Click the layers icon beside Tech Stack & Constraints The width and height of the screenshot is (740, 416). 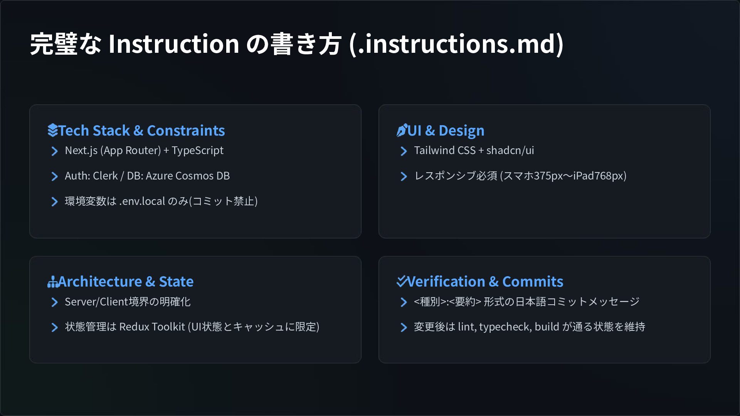click(53, 131)
